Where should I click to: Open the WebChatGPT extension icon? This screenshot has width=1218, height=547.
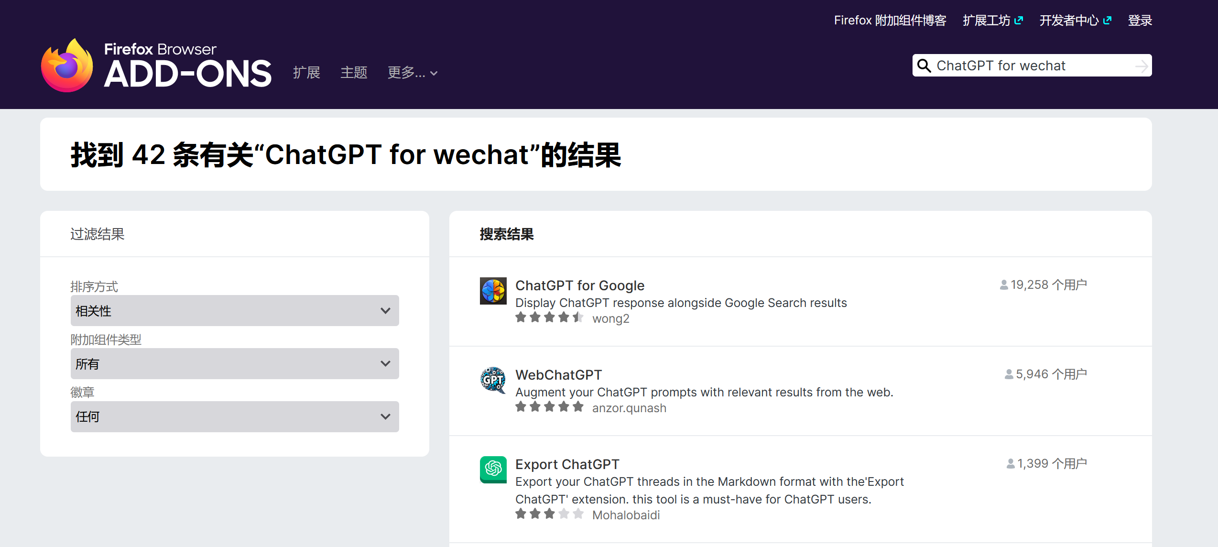click(493, 380)
